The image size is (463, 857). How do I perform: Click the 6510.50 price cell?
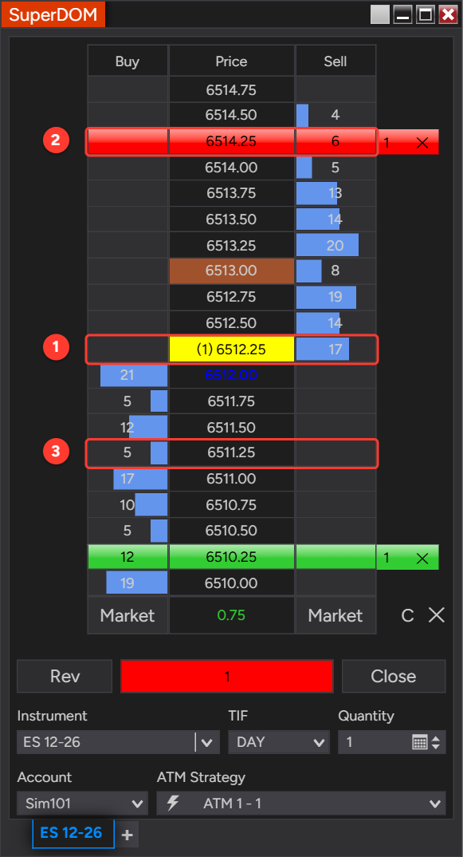(231, 531)
